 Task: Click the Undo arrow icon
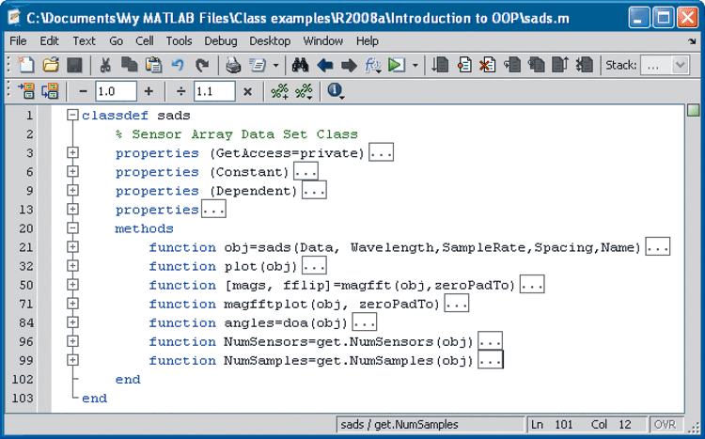[179, 65]
